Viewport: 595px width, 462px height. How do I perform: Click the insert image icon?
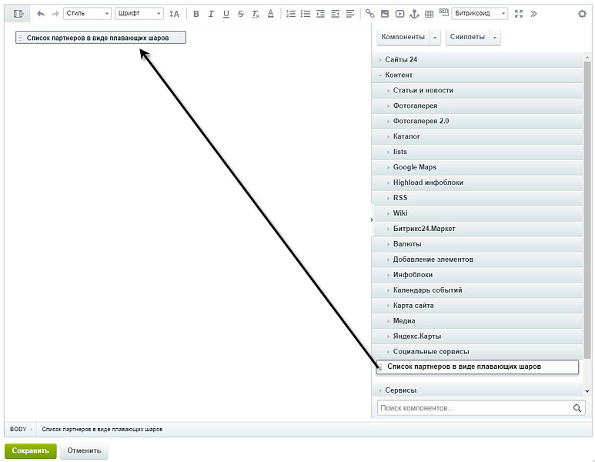(x=385, y=14)
